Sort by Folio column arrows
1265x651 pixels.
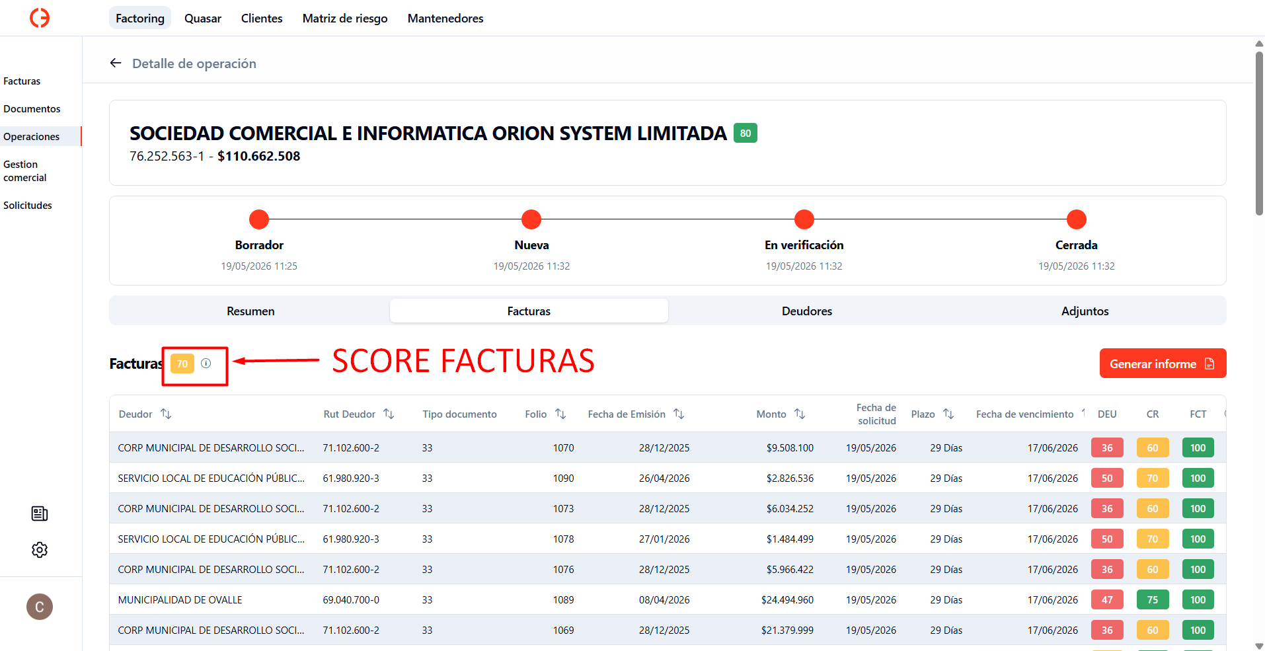tap(560, 414)
